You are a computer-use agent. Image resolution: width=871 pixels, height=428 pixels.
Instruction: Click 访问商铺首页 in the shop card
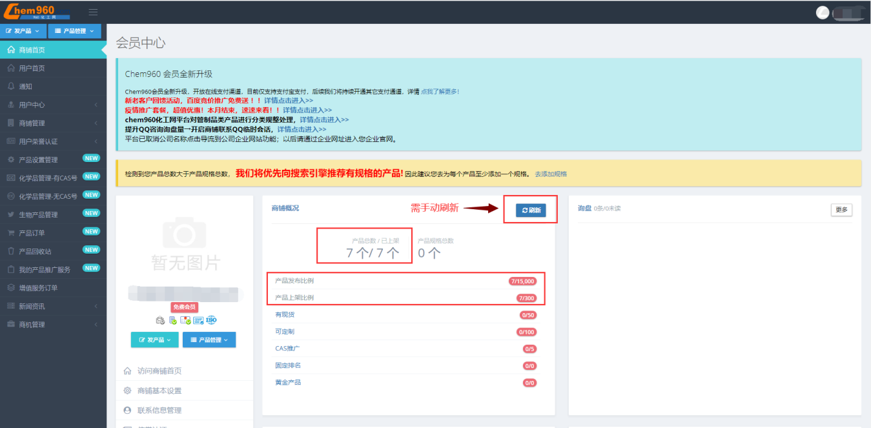[x=159, y=371]
